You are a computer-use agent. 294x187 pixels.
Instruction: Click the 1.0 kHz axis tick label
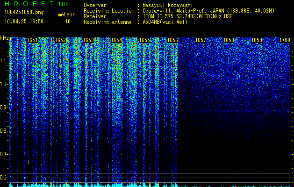(4, 85)
